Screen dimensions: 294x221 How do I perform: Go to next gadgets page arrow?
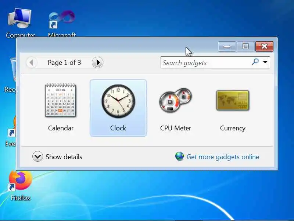click(x=97, y=62)
